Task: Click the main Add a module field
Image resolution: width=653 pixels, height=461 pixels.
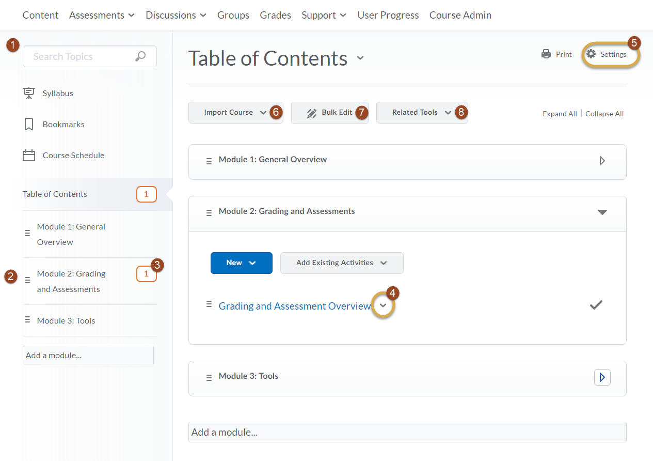Action: (x=407, y=432)
